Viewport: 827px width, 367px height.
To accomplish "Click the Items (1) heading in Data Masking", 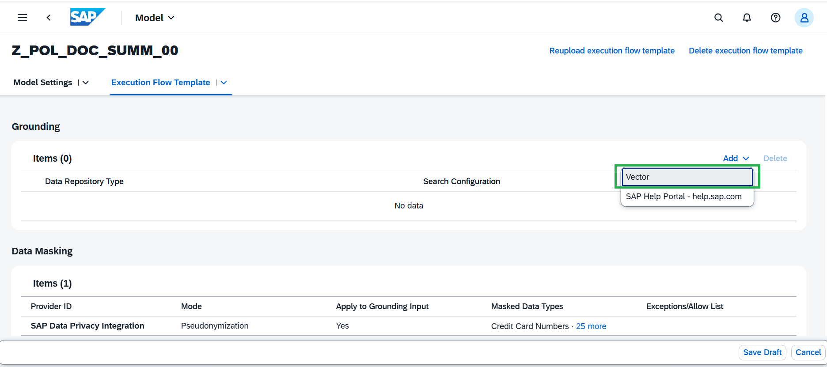I will [x=53, y=284].
